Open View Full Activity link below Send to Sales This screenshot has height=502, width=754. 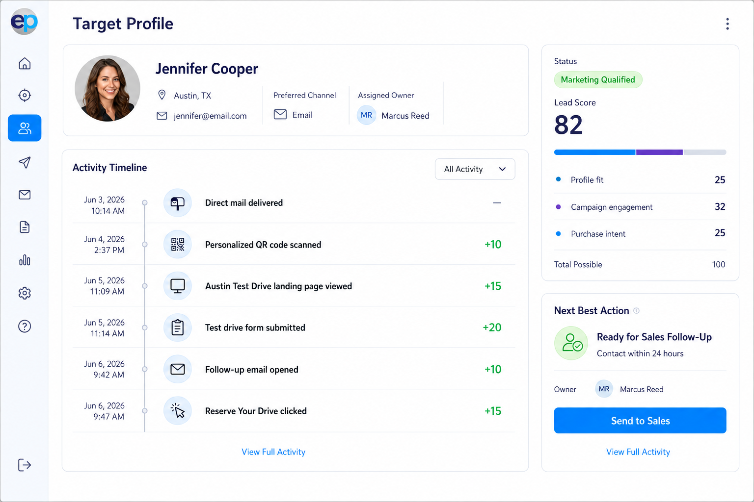pos(638,452)
